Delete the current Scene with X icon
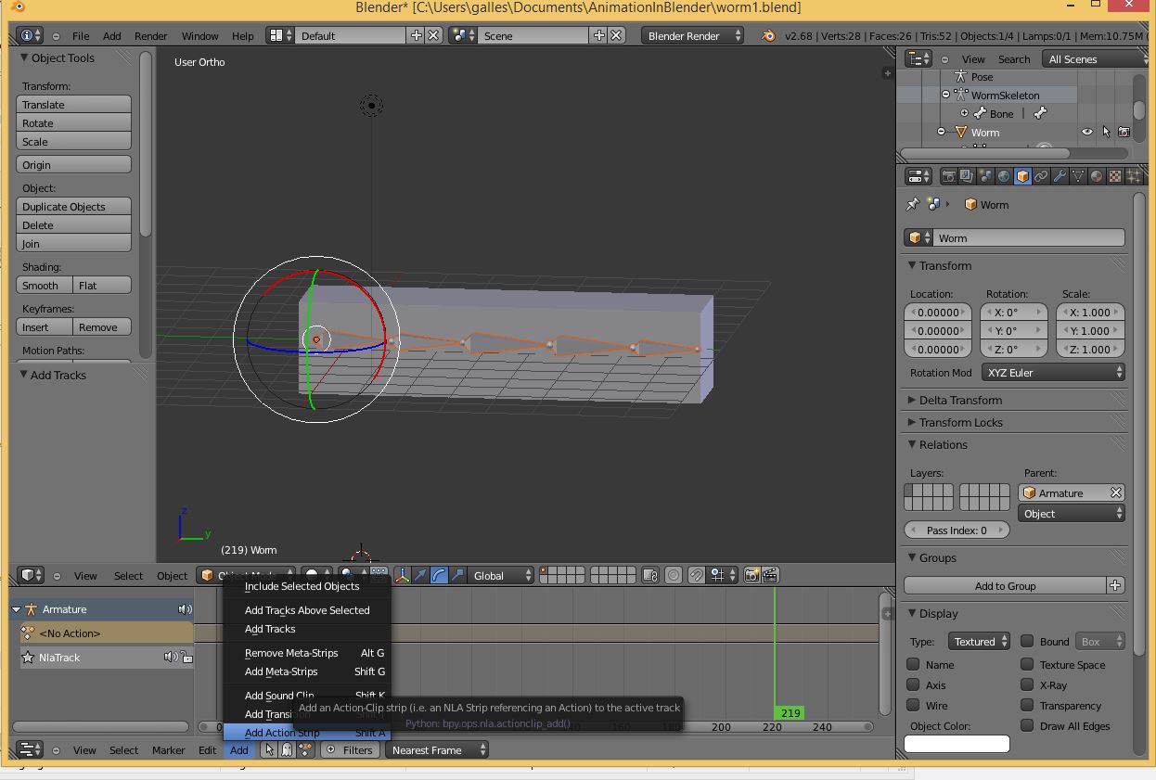The height and width of the screenshot is (780, 1156). 616,36
